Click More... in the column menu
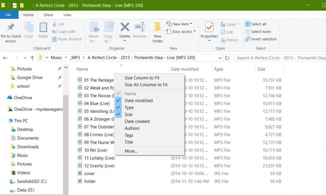This screenshot has height=195, width=326. click(131, 151)
